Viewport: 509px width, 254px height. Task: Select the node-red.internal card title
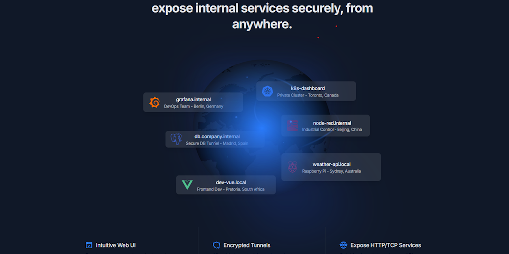click(332, 123)
